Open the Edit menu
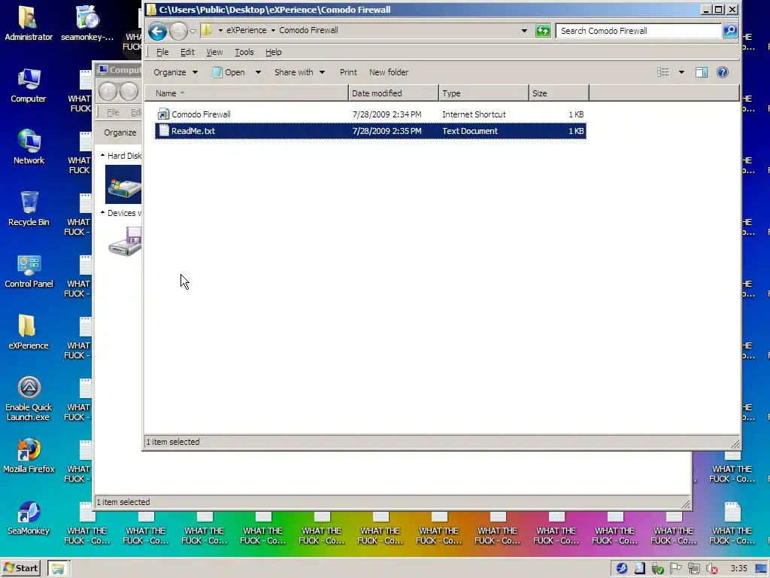770x578 pixels. tap(187, 52)
